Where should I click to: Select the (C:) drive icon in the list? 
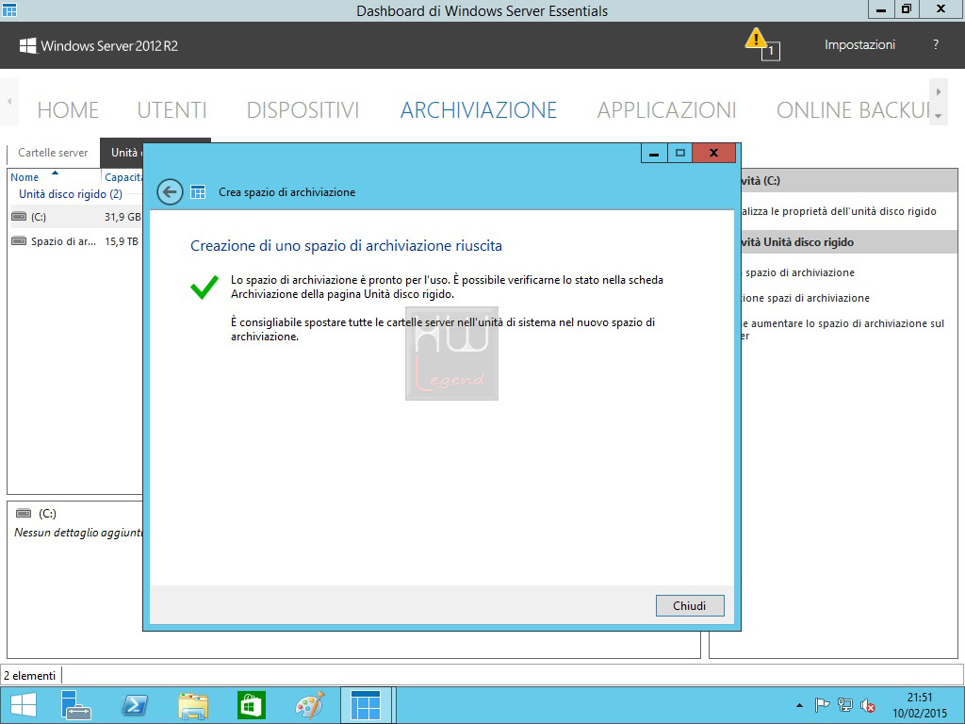20,217
